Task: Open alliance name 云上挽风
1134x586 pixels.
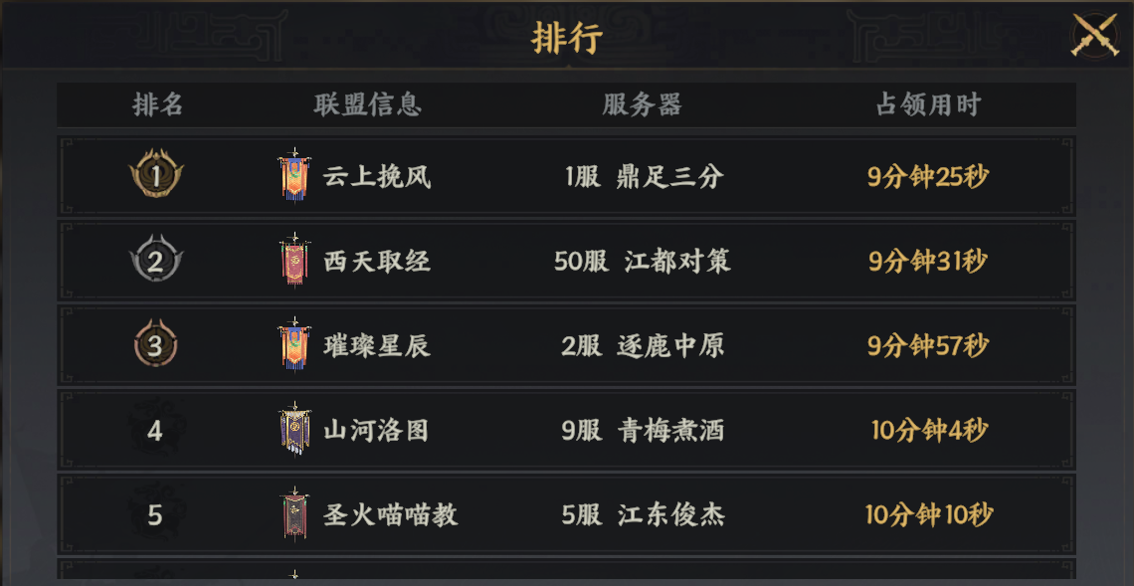Action: 377,177
